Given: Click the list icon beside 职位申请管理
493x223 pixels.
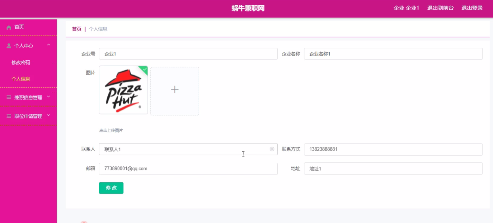Looking at the screenshot, I should [9, 116].
